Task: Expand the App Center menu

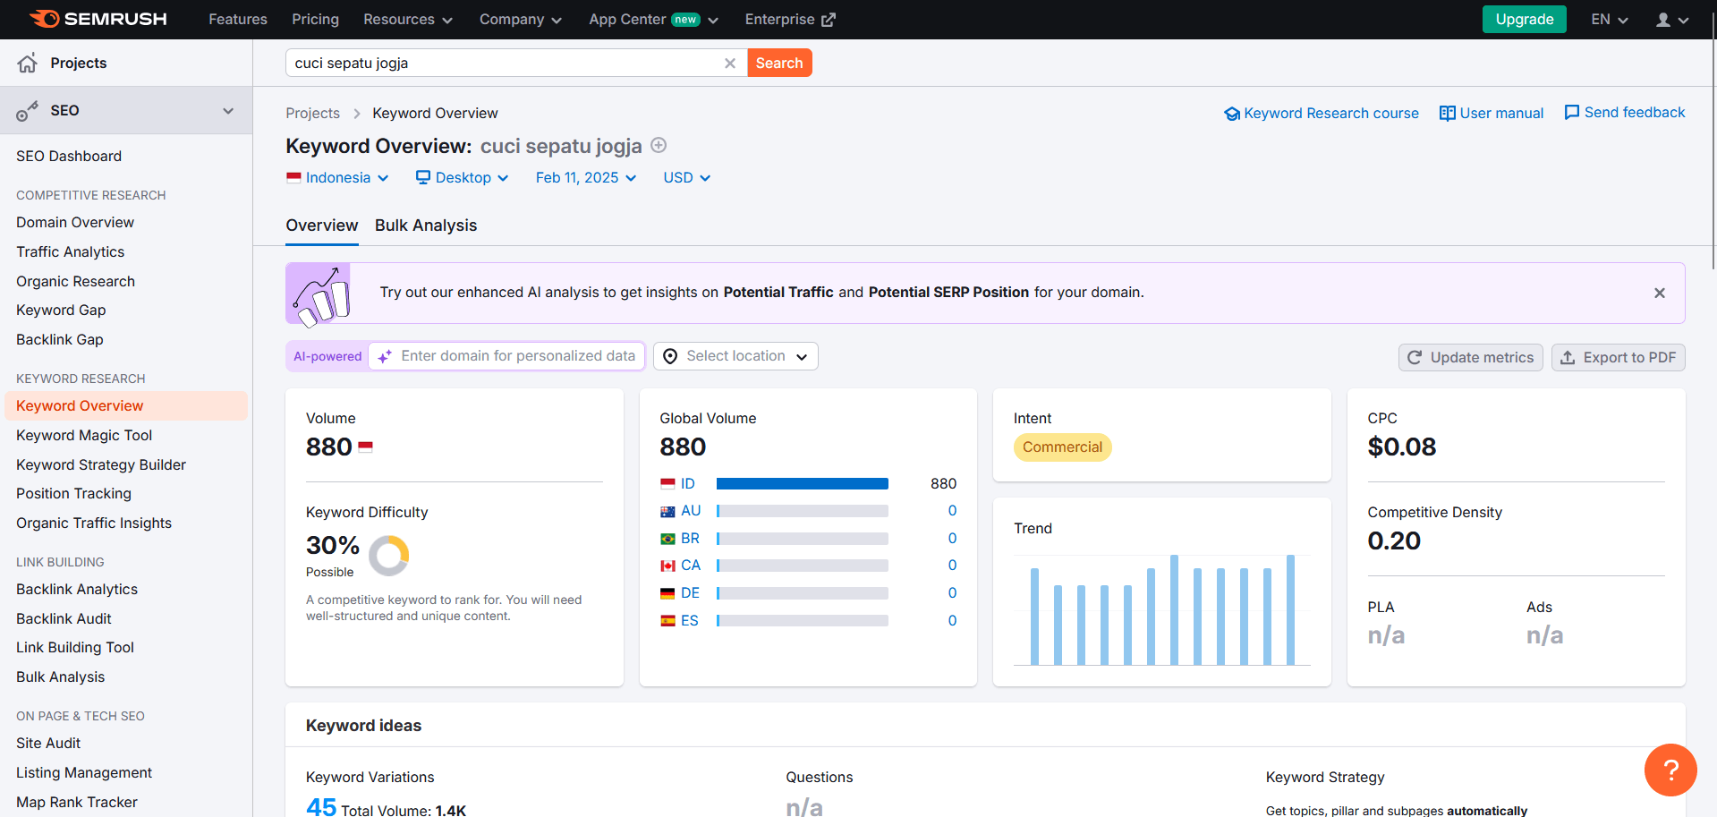Action: pyautogui.click(x=653, y=20)
